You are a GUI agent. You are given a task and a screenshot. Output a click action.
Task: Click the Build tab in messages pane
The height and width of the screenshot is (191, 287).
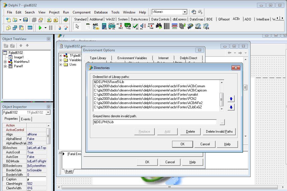tap(69, 171)
